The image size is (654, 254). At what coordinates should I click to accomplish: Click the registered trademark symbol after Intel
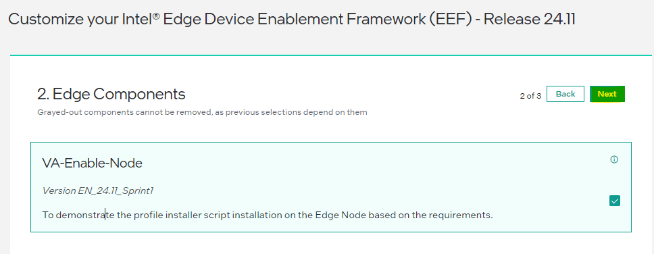click(x=156, y=16)
